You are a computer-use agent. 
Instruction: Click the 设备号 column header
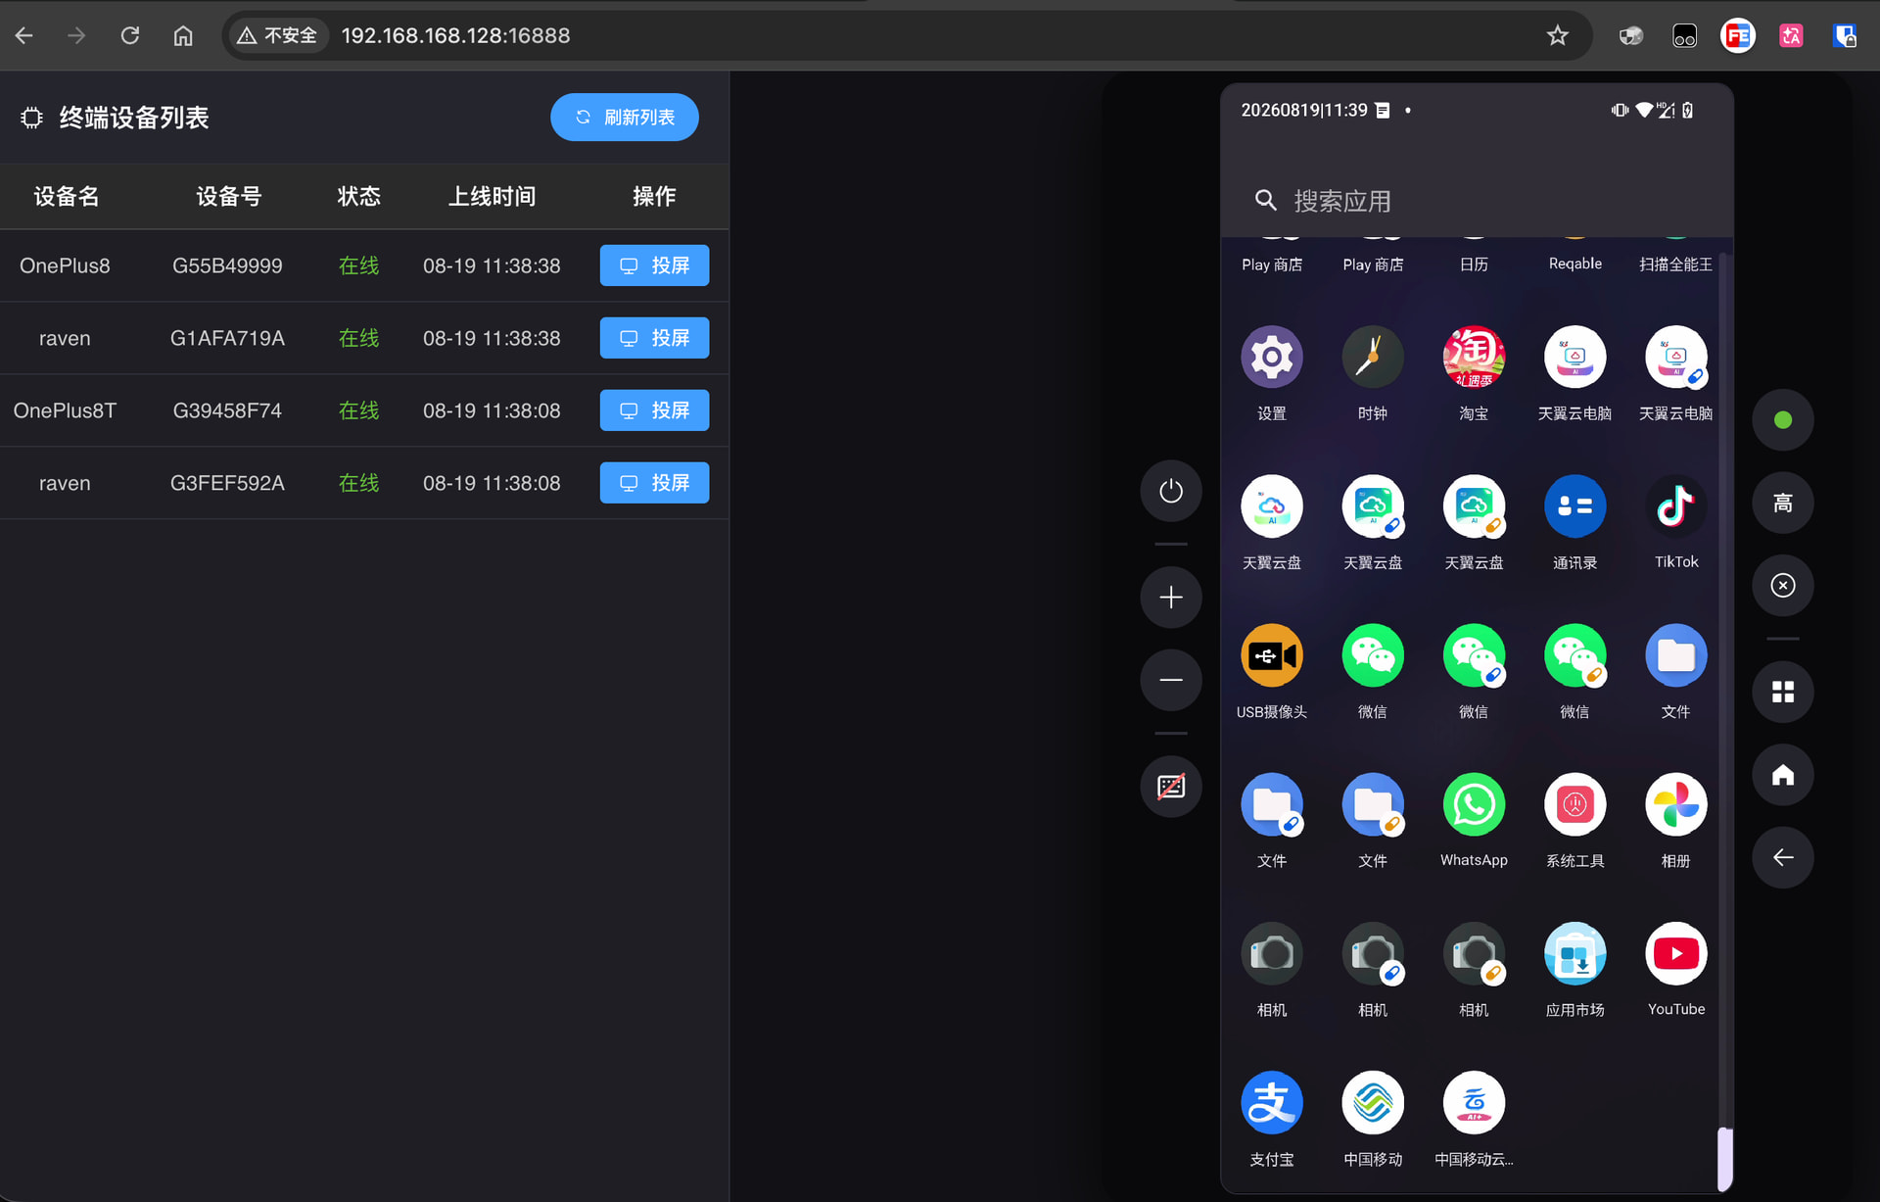[228, 197]
